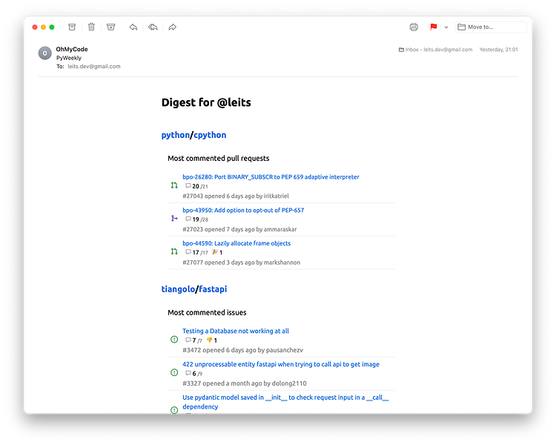
Task: Click the text '#3472 opened 6 days ago by pausanchezv'
Action: point(243,350)
